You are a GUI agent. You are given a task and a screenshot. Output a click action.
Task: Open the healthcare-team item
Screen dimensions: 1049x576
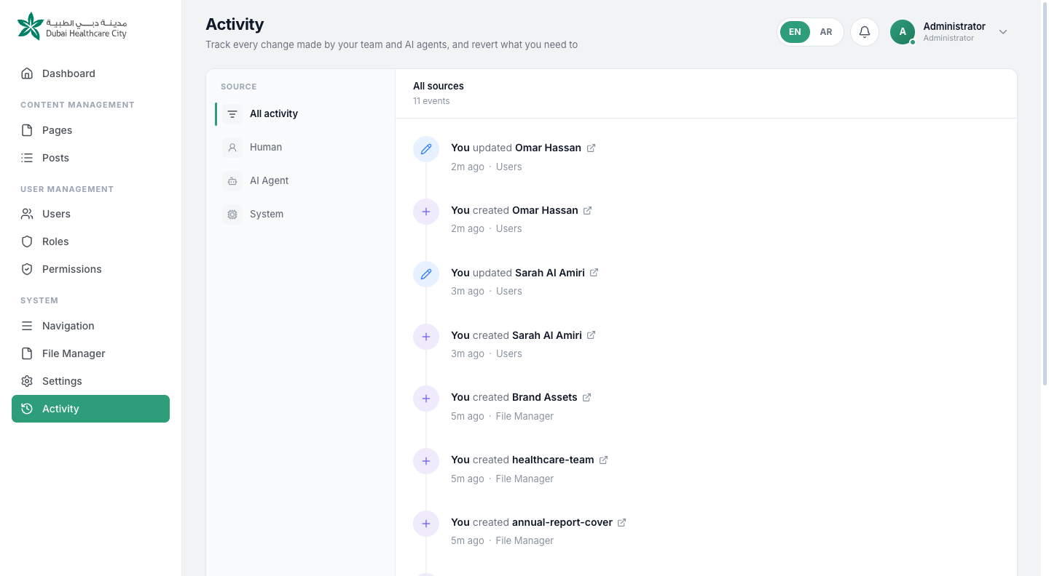pyautogui.click(x=553, y=460)
